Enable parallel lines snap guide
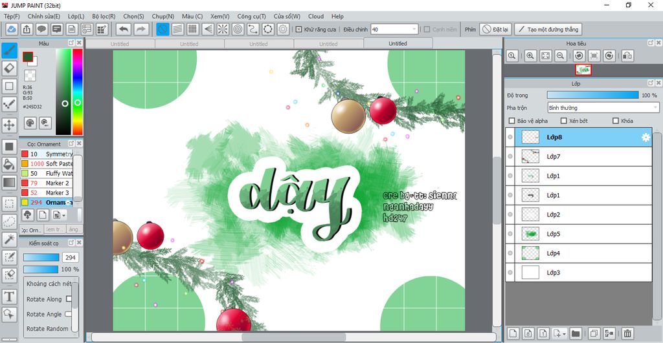Screen dimensions: 663x343 (177, 29)
